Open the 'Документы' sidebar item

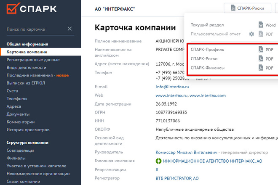tap(18, 114)
